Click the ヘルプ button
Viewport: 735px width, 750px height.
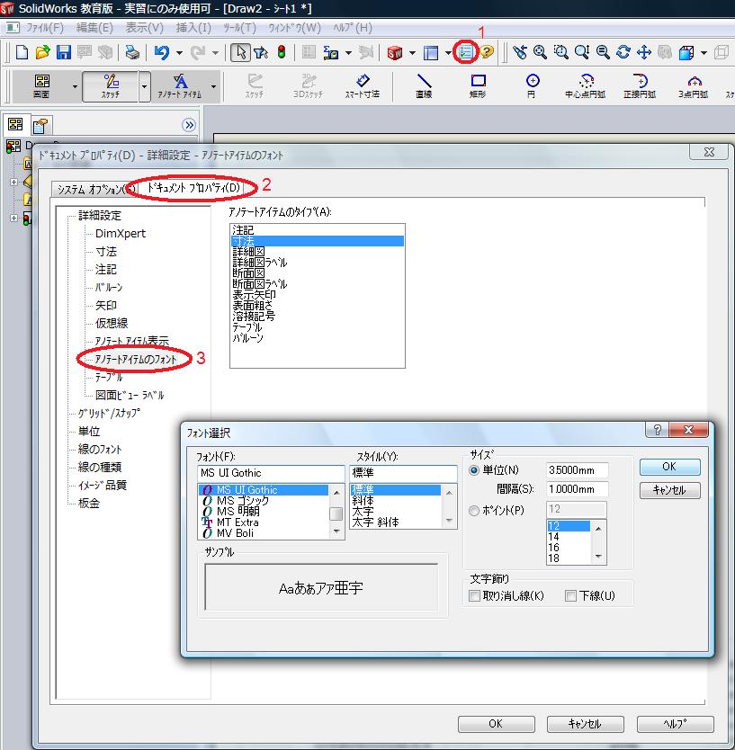pos(676,724)
